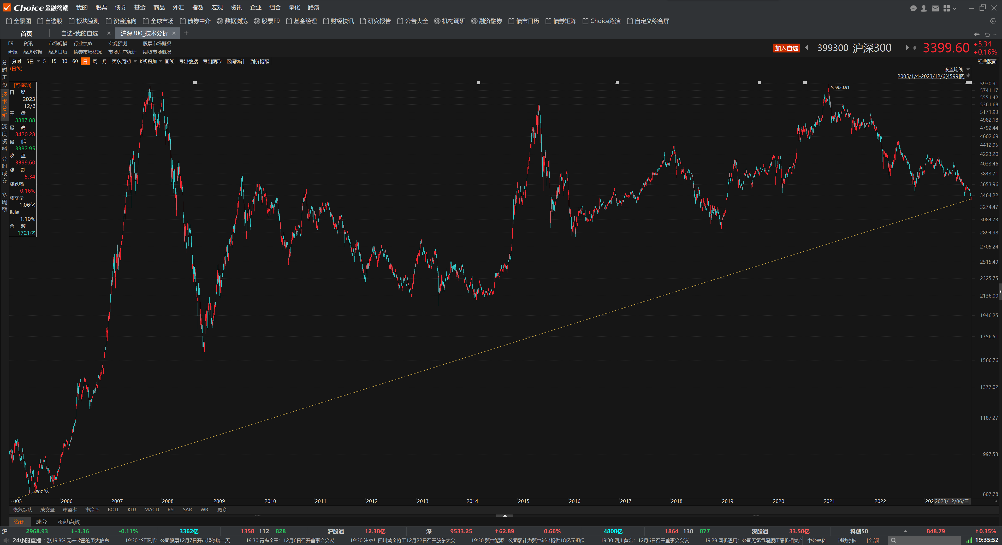This screenshot has width=1002, height=545.
Task: Click the pin icon beside the date range
Action: (x=968, y=76)
